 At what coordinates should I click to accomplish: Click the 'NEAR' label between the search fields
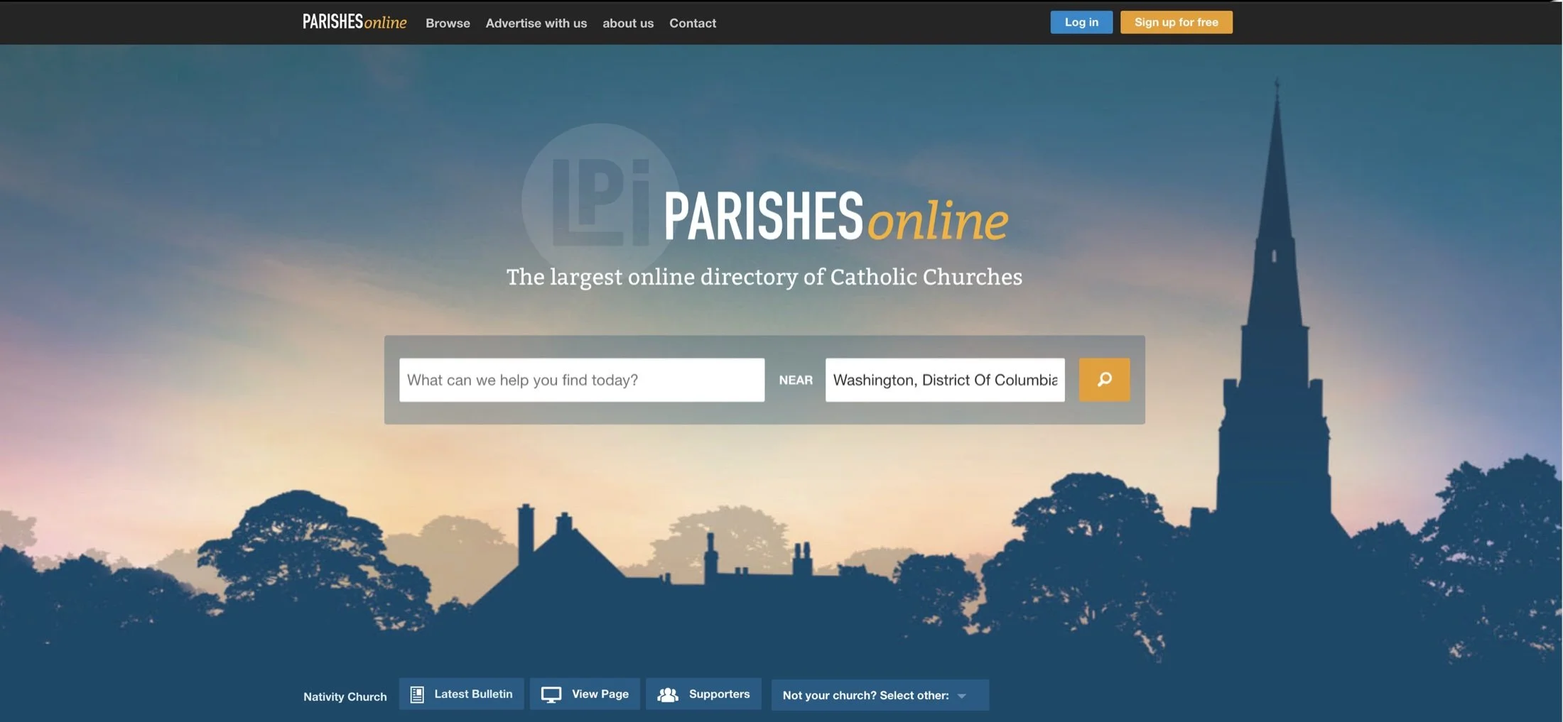tap(796, 381)
